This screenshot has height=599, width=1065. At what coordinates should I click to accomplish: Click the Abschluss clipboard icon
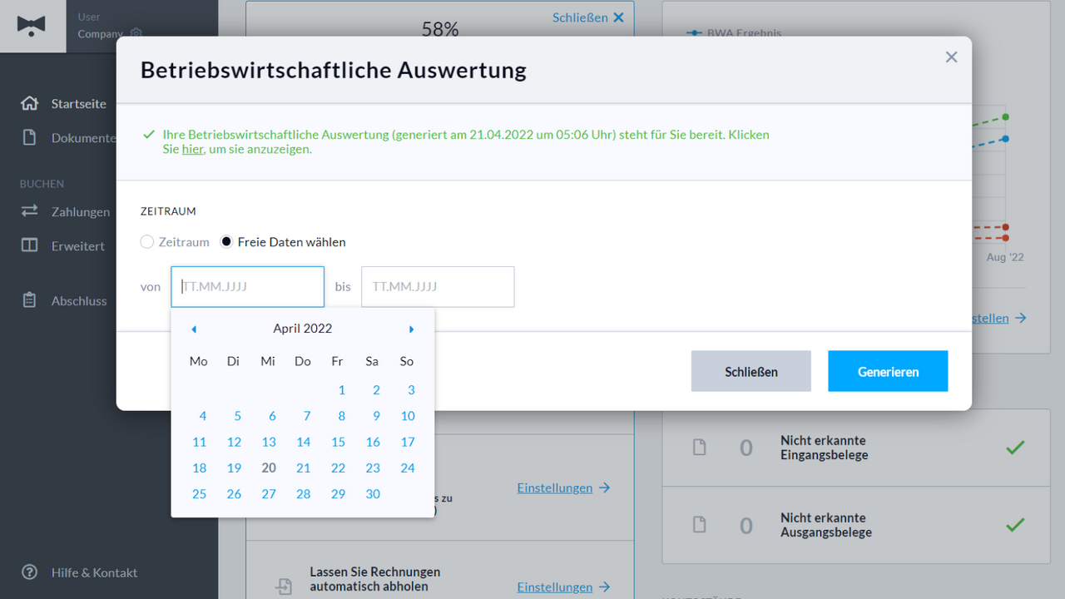pos(30,300)
